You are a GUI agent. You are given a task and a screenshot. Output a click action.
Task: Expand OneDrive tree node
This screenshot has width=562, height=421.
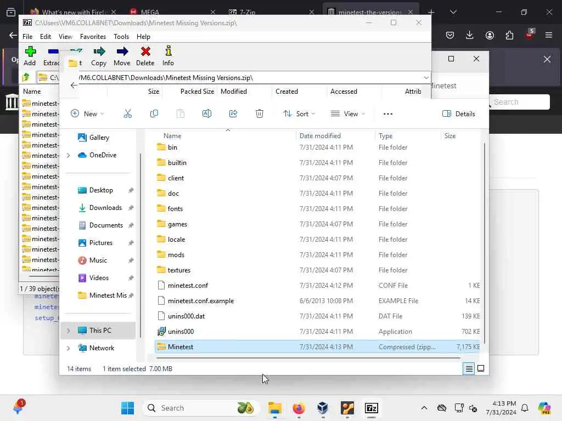68,155
